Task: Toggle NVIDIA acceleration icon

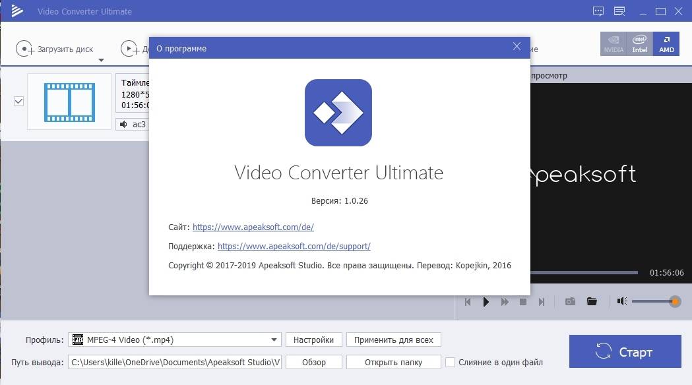Action: pyautogui.click(x=613, y=44)
